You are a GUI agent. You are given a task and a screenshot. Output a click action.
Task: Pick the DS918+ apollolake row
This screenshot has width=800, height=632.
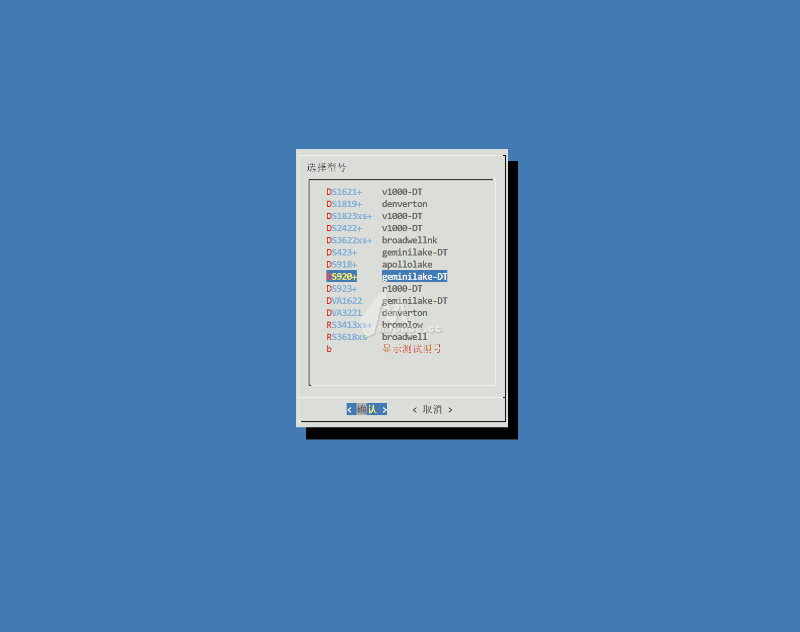click(x=379, y=265)
